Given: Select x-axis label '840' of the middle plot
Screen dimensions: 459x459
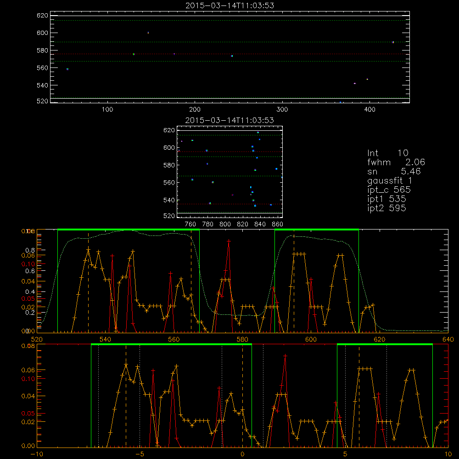Looking at the screenshot, I should (x=260, y=224).
